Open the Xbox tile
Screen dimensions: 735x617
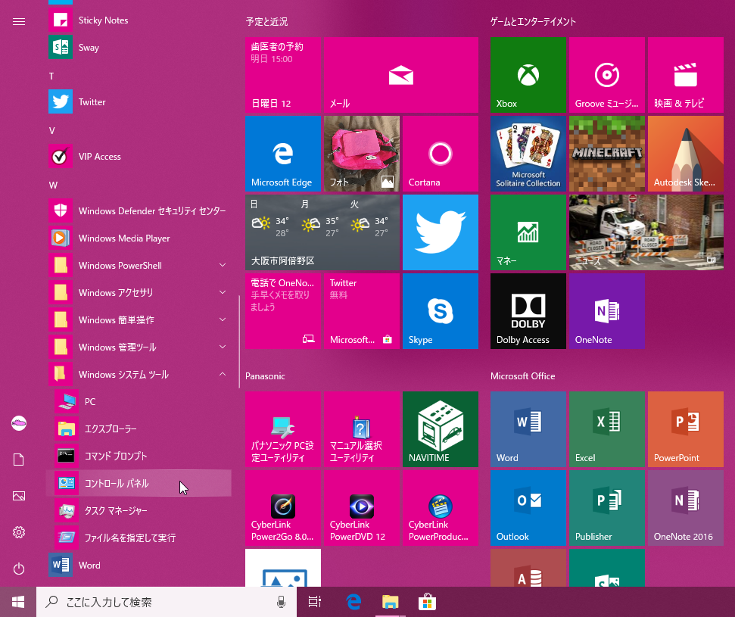(x=528, y=75)
